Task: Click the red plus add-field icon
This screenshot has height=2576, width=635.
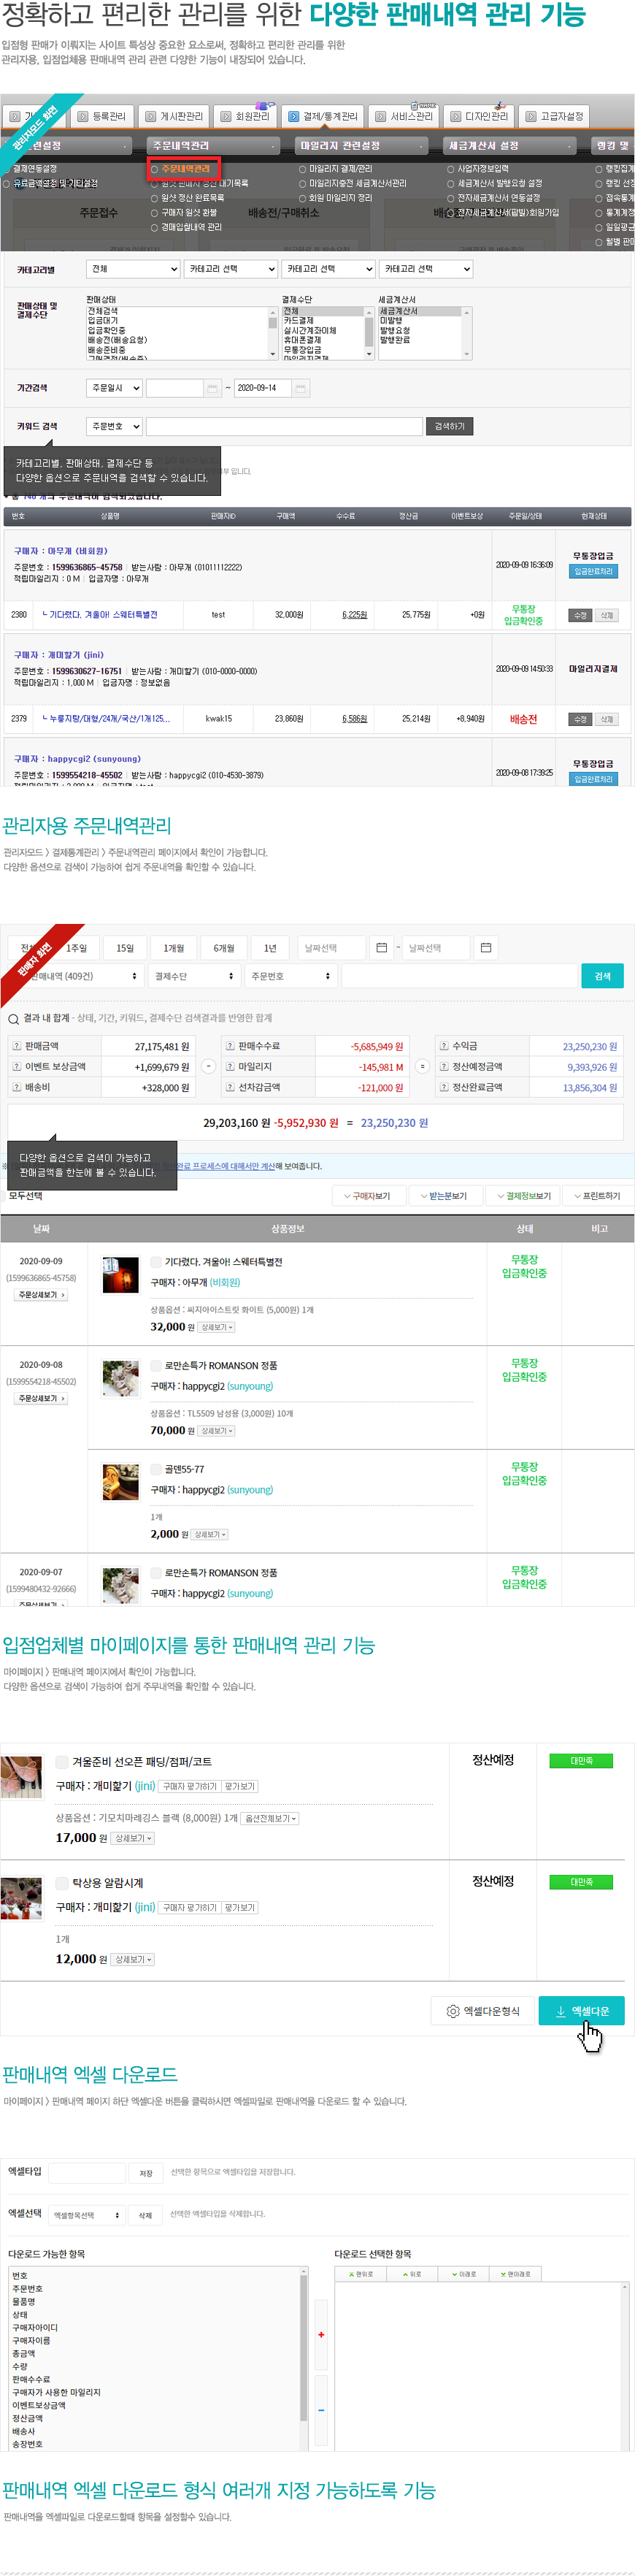Action: coord(321,2334)
